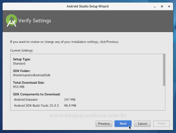Select the 'Standard' setup type value

[x=19, y=63]
